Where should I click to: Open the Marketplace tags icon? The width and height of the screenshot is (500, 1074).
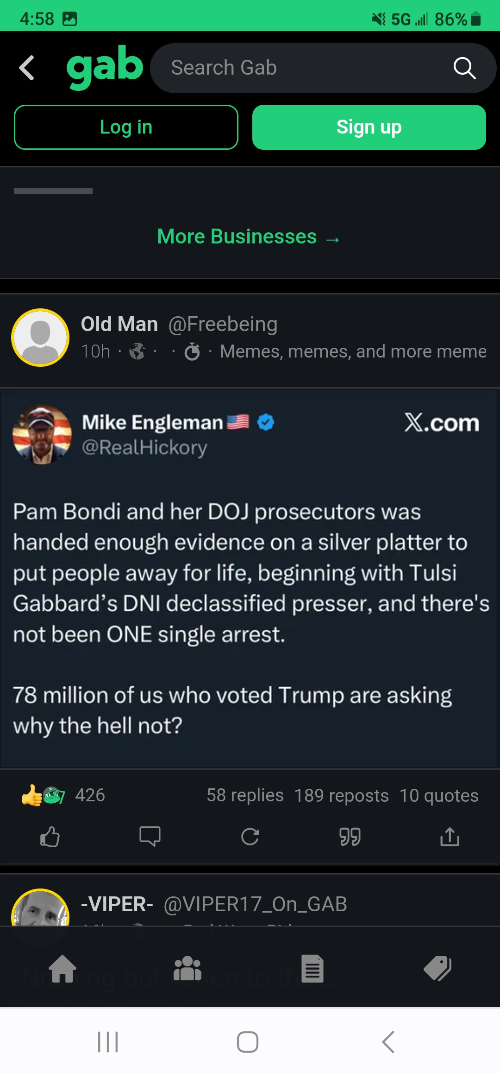click(437, 969)
